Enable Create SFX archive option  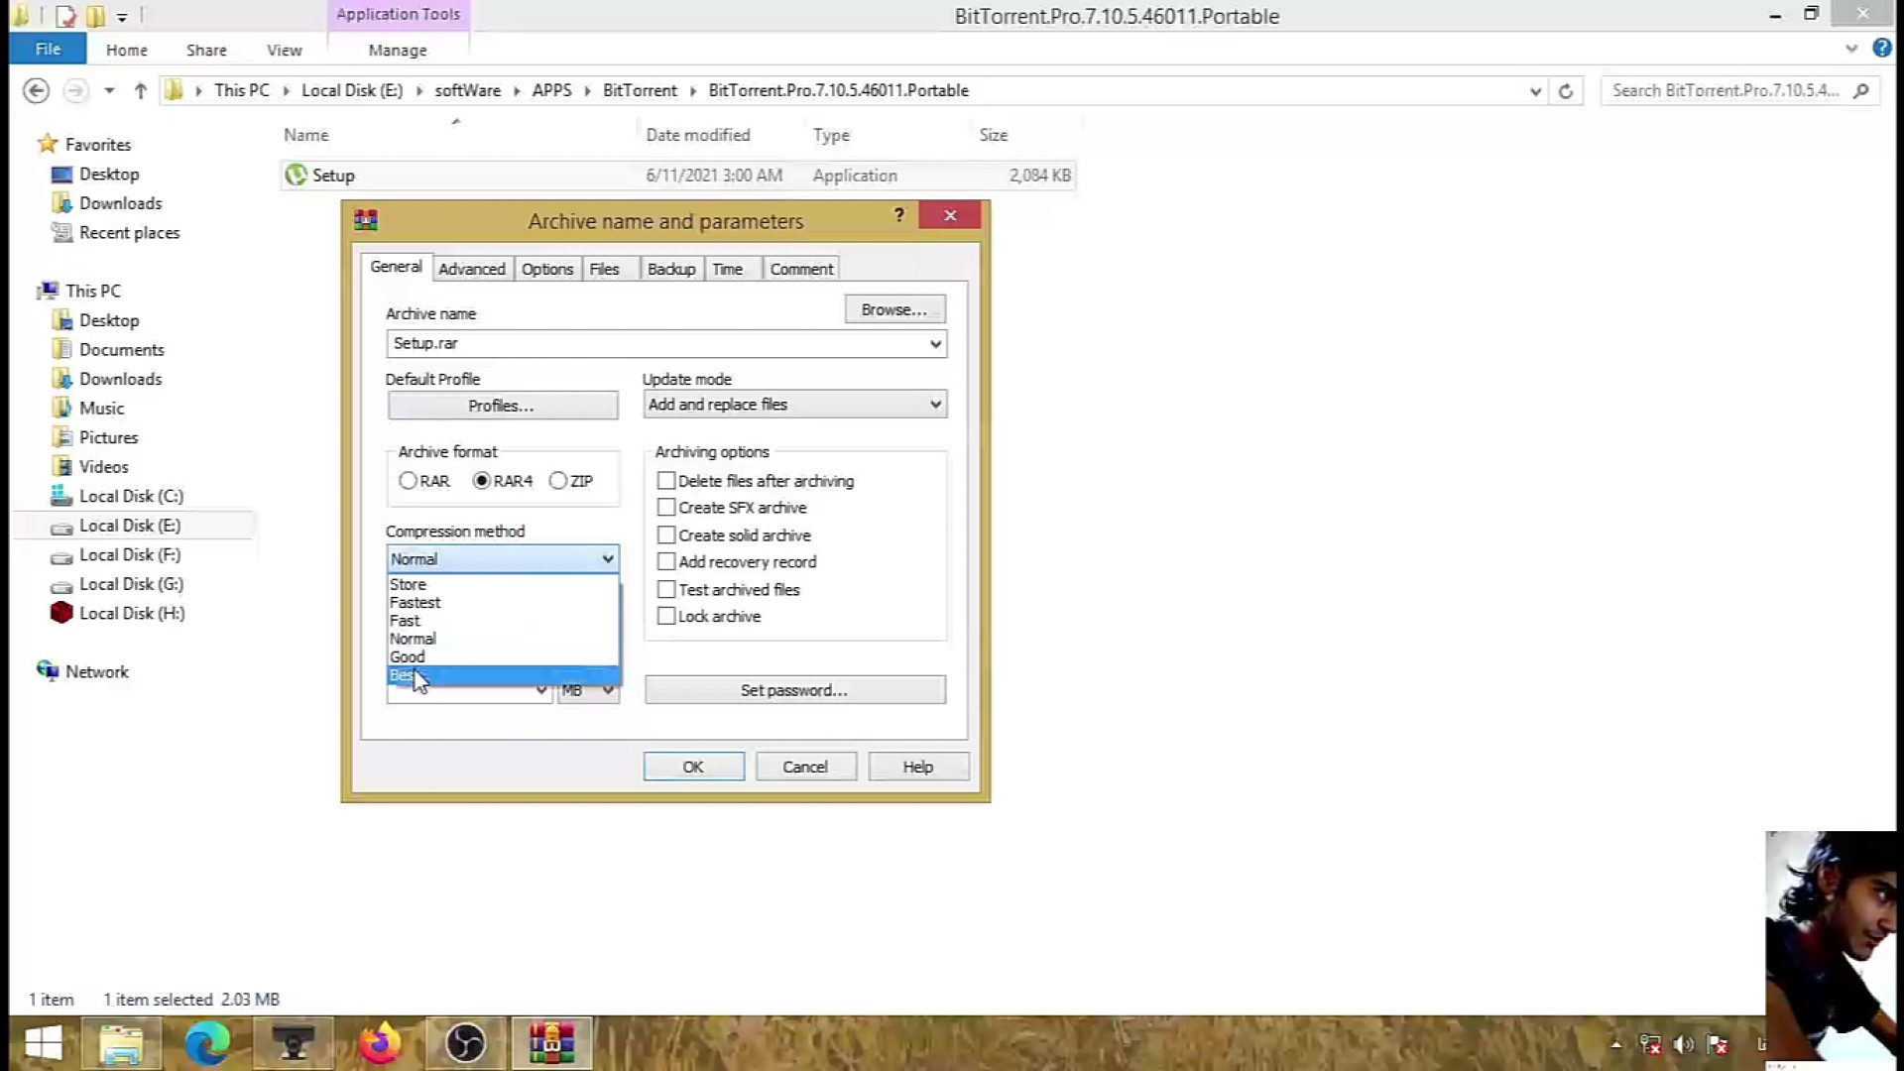pos(666,508)
